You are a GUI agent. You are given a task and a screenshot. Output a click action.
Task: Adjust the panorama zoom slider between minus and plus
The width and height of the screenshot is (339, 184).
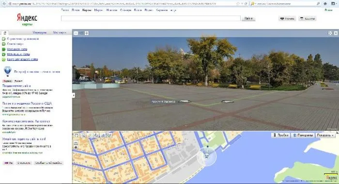pos(81,33)
